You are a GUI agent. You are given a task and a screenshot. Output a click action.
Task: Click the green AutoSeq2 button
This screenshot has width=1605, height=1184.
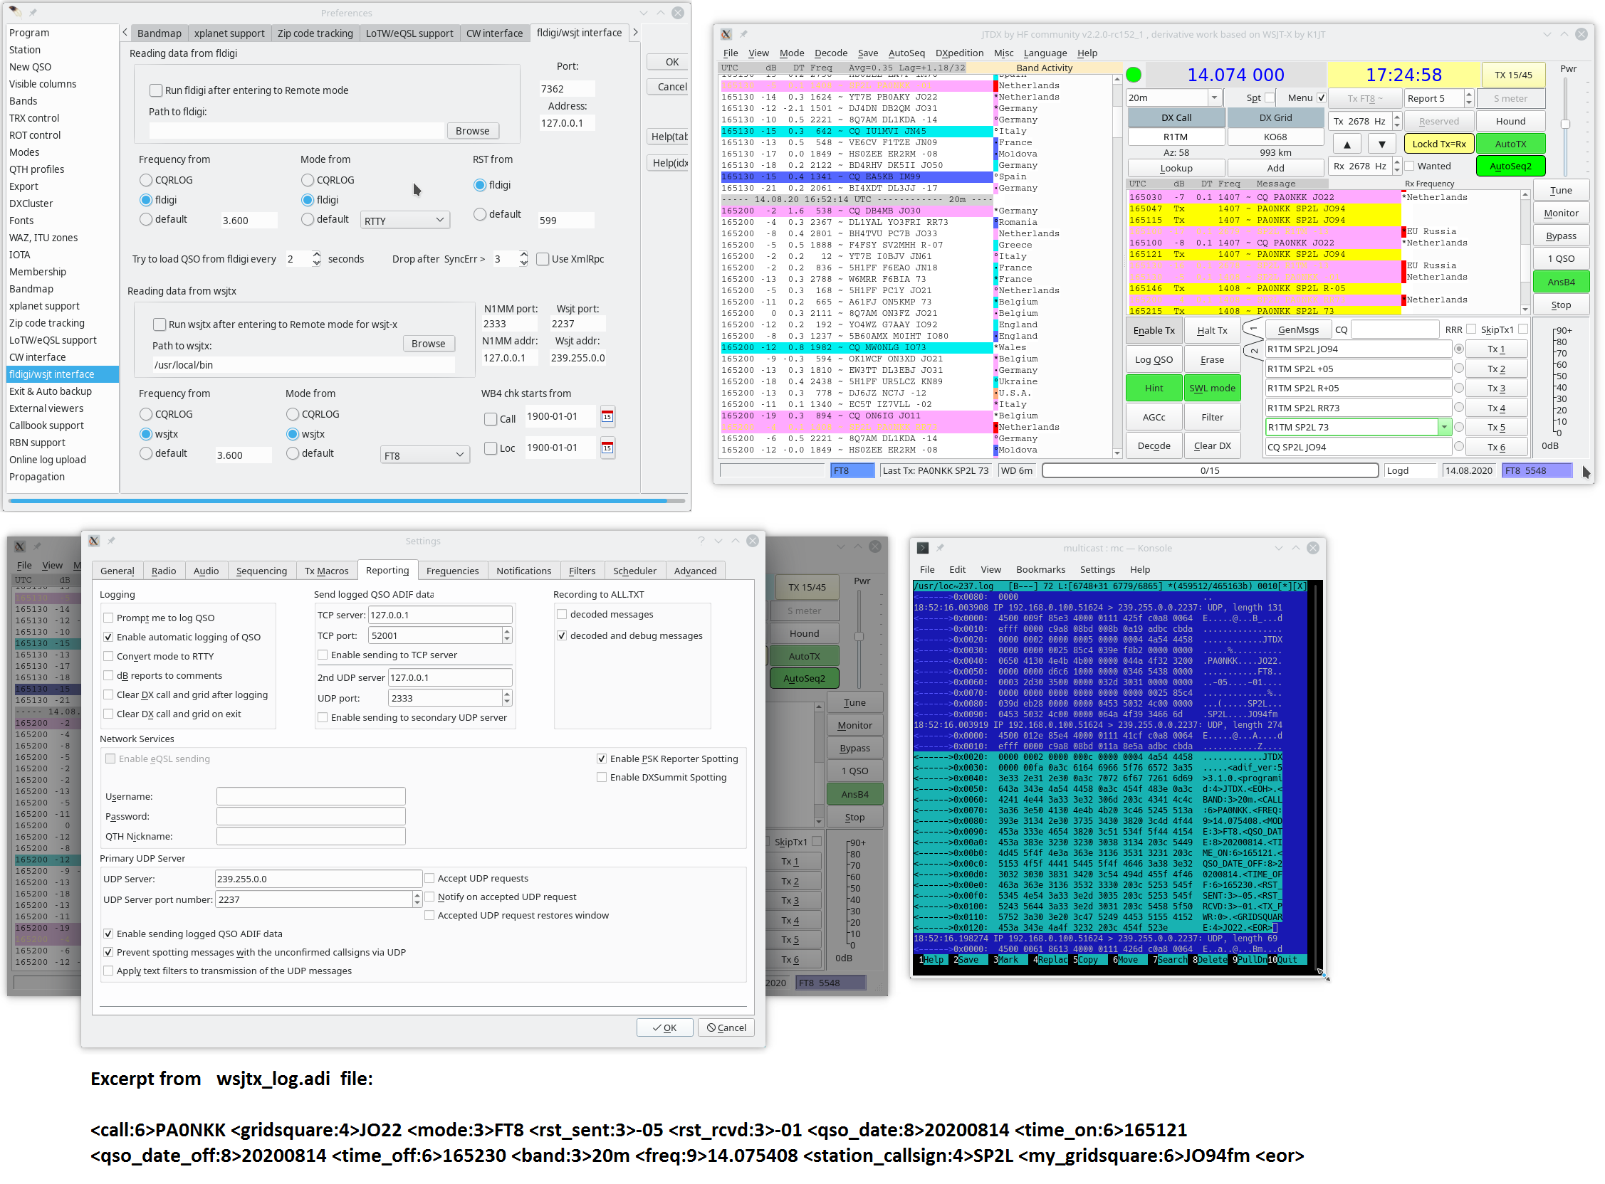pos(1510,166)
